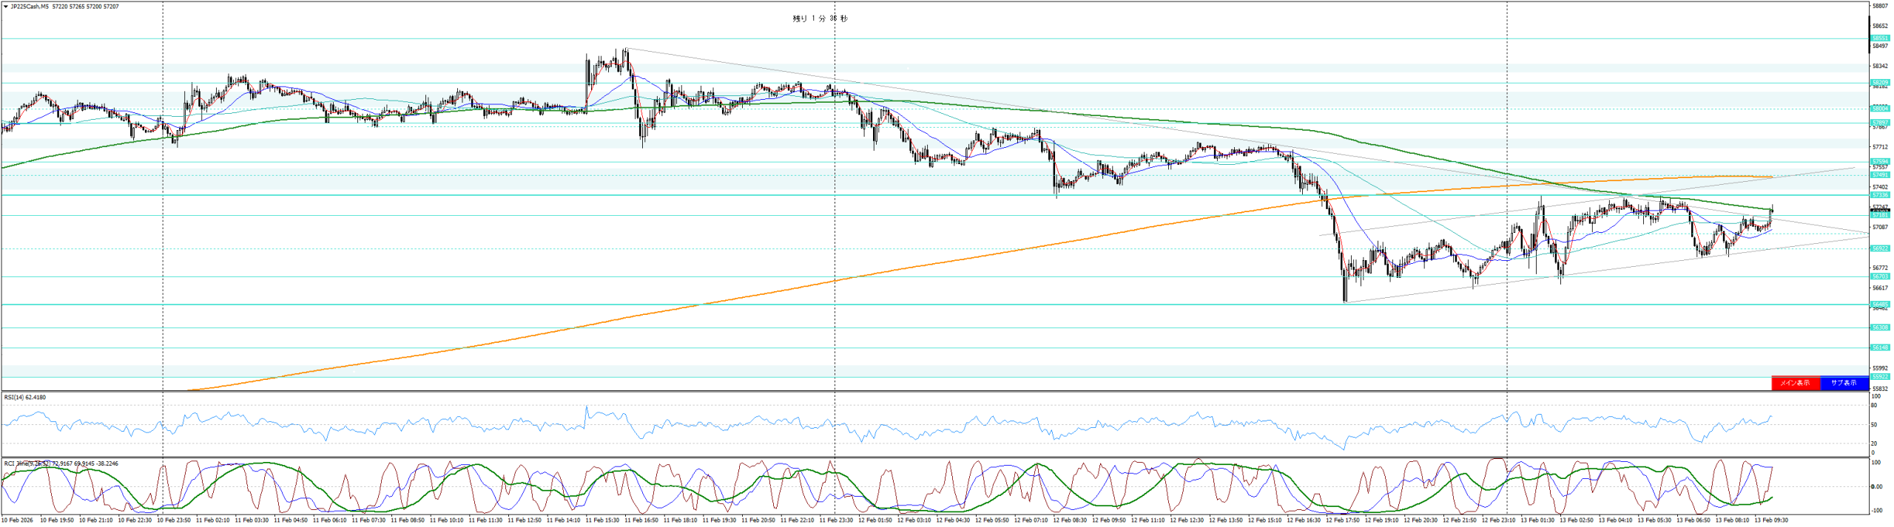This screenshot has height=527, width=1894.
Task: Click the 56148 price level label
Action: pos(1879,347)
